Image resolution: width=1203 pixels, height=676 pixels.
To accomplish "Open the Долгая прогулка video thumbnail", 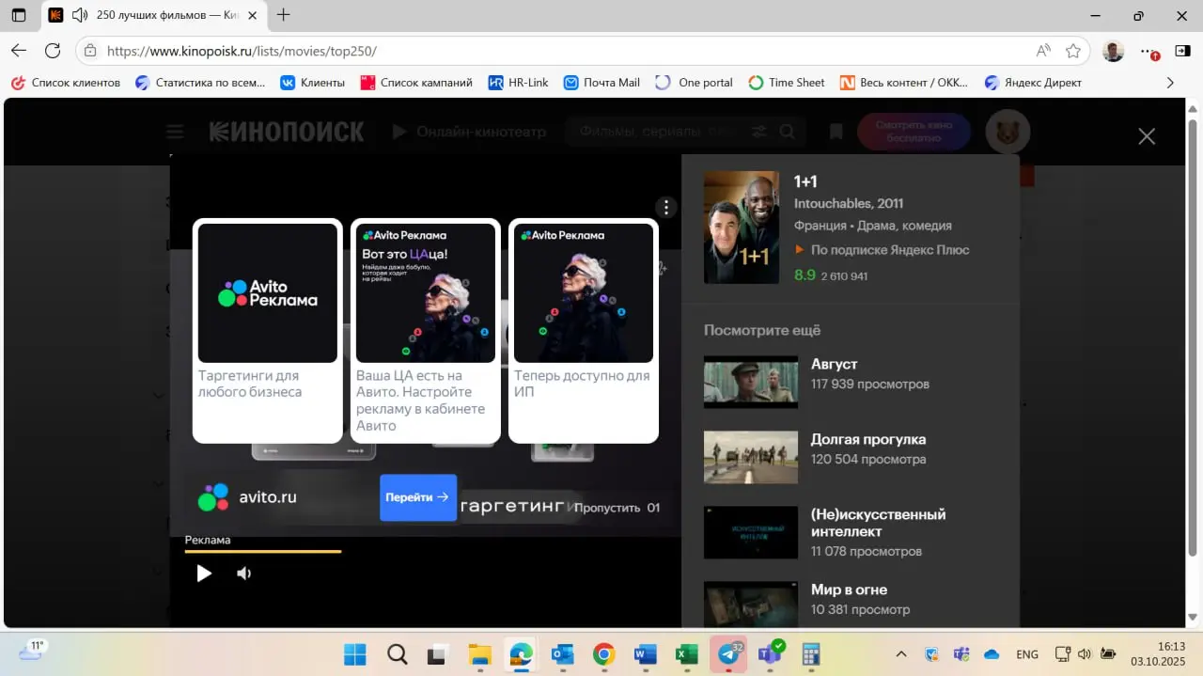I will [x=751, y=457].
